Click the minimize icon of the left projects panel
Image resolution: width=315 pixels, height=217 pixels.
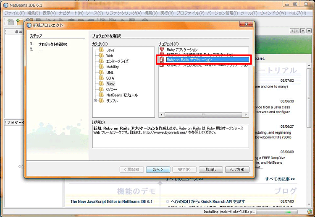coord(16,32)
